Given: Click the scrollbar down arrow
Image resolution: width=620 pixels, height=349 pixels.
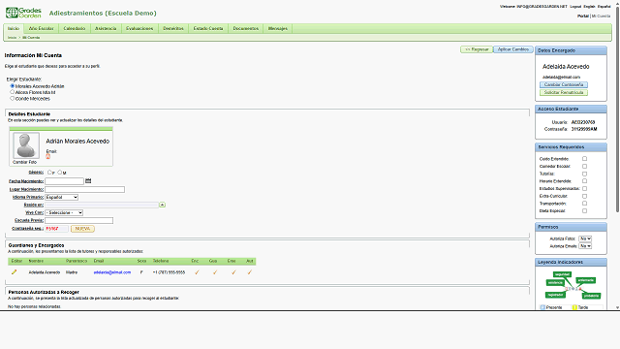Looking at the screenshot, I should pos(617,307).
